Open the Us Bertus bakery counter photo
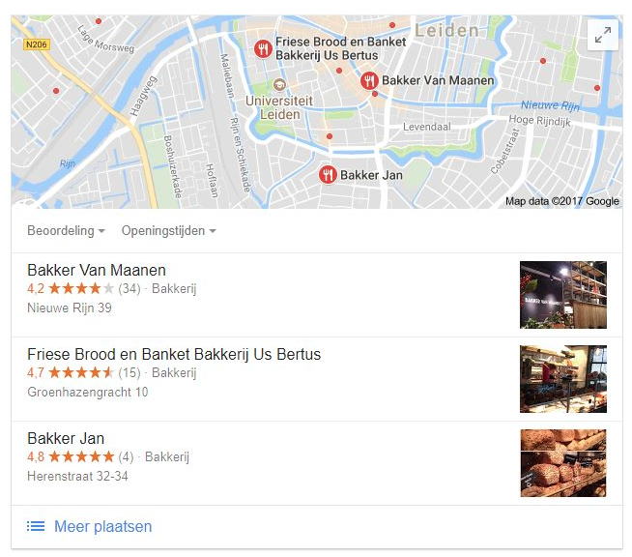632x557 pixels. pyautogui.click(x=563, y=379)
